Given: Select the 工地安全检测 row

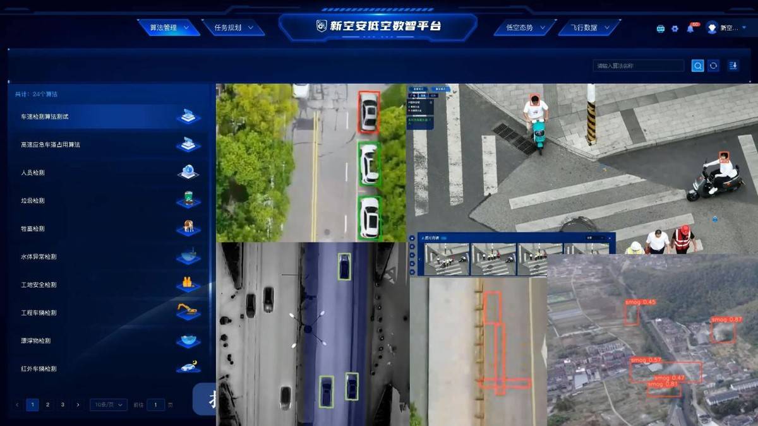Looking at the screenshot, I should (109, 284).
